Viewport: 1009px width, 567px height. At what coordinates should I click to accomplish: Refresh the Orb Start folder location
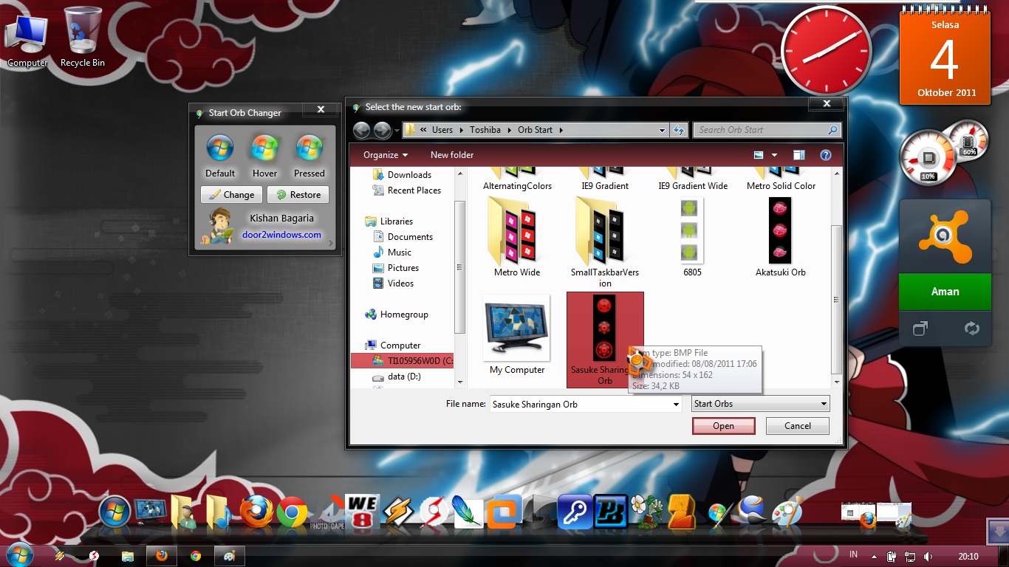pos(679,130)
